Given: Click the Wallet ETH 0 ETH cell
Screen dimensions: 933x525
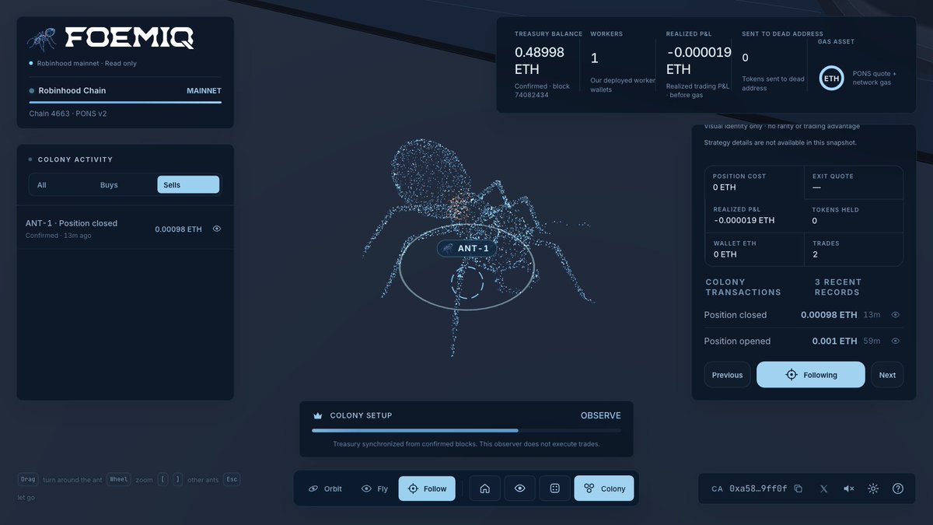Looking at the screenshot, I should tap(754, 250).
